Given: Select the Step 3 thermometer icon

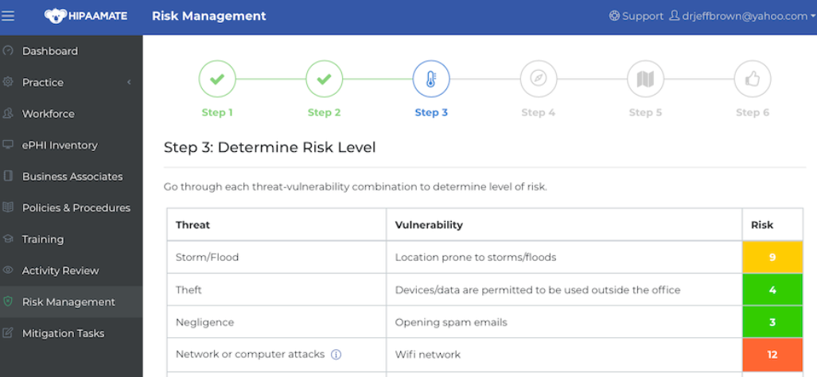Looking at the screenshot, I should tap(431, 80).
